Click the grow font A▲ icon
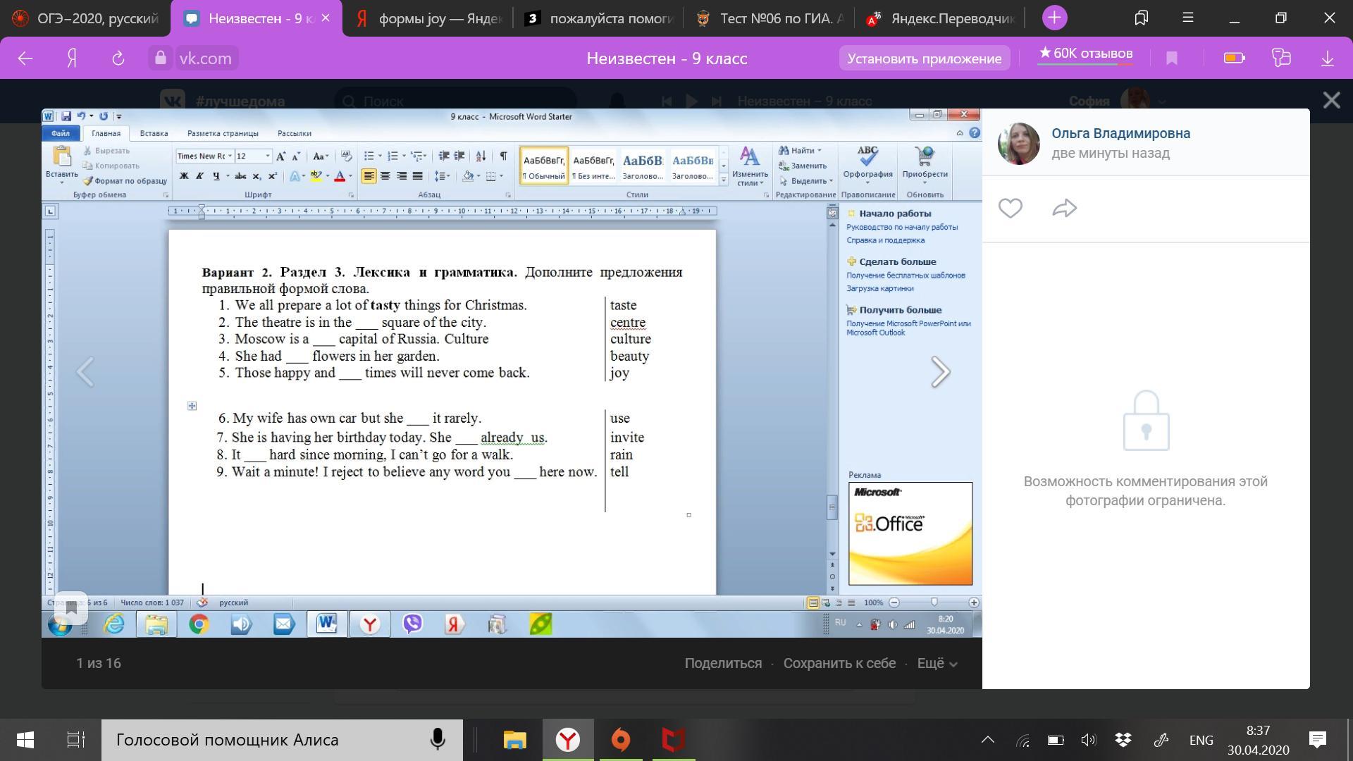 280,156
